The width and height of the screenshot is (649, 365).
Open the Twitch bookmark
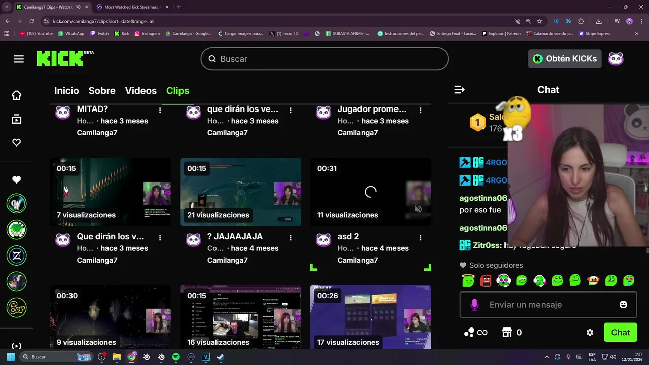pyautogui.click(x=99, y=34)
